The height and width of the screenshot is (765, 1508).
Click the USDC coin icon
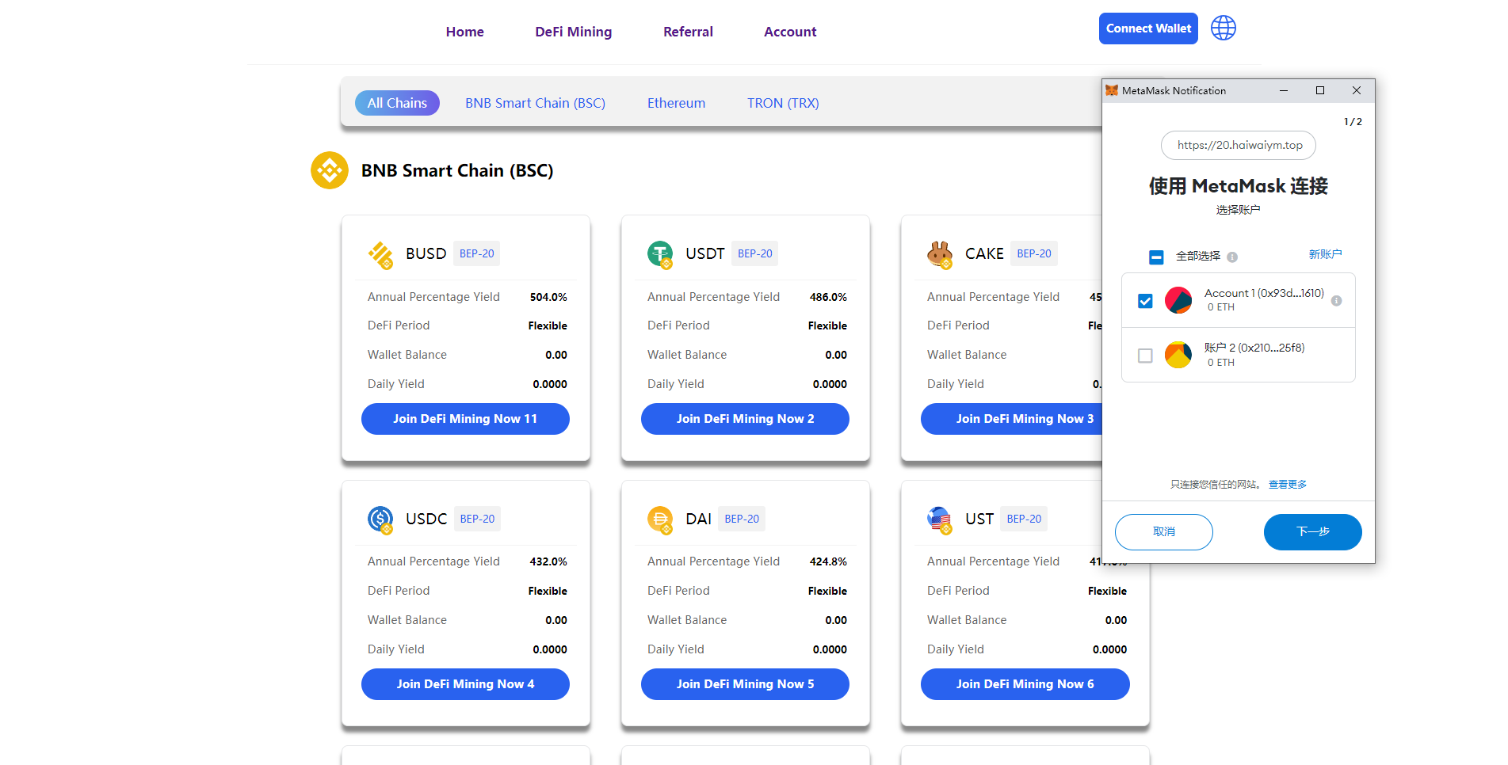pyautogui.click(x=380, y=519)
